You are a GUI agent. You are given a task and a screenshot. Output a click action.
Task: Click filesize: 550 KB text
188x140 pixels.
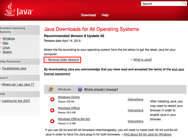pos(66,102)
